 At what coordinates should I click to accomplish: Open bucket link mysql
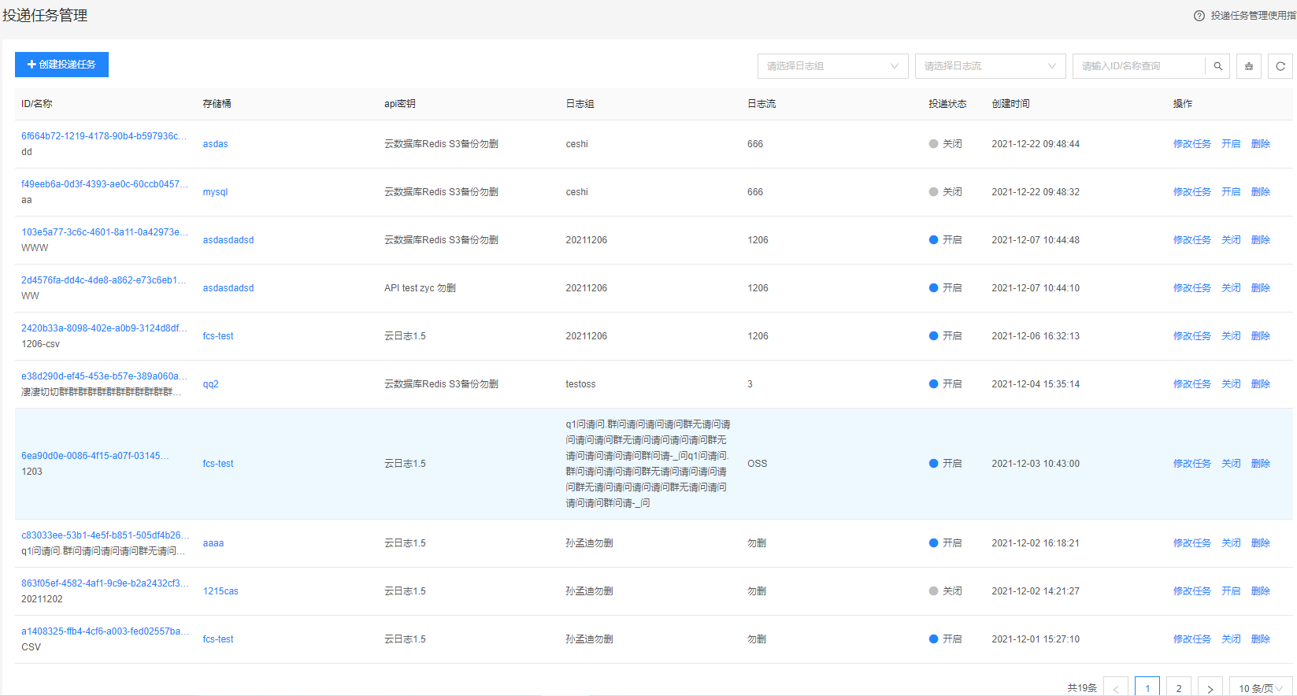coord(215,192)
